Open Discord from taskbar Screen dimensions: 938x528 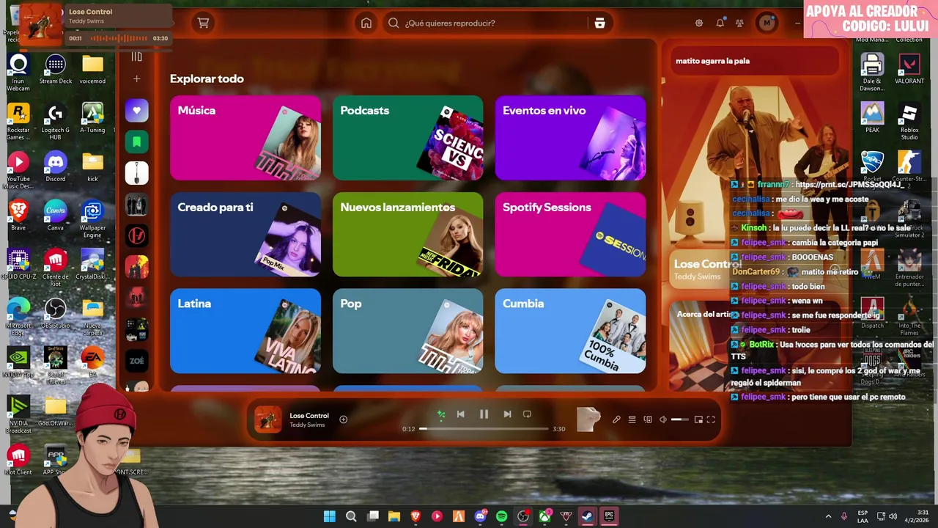[x=480, y=516]
